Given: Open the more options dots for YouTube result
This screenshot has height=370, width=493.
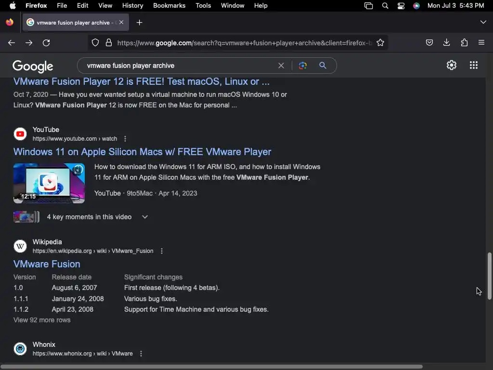Looking at the screenshot, I should (x=125, y=139).
